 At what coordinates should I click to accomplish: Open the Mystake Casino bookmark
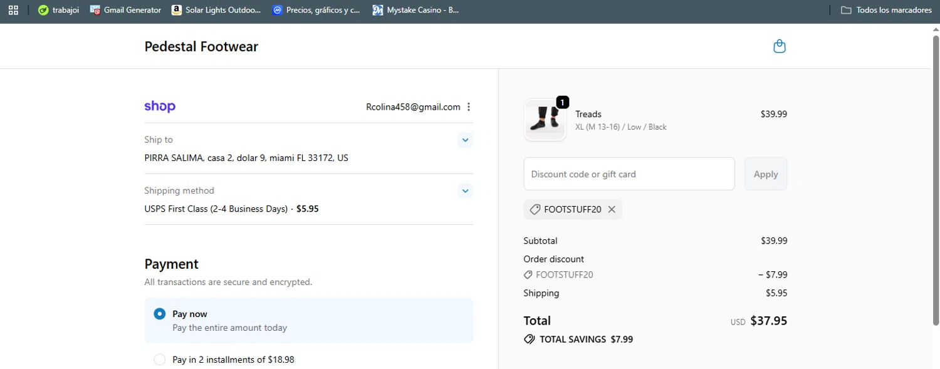[x=415, y=10]
